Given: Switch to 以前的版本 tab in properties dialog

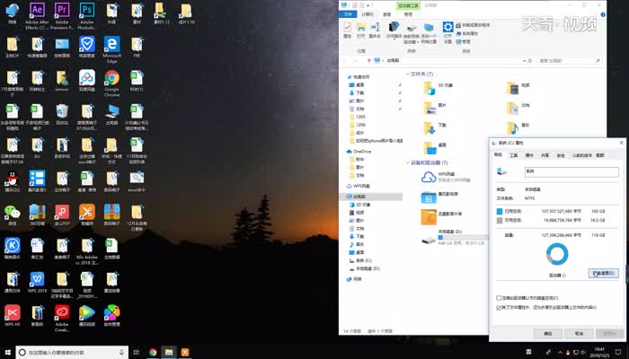Looking at the screenshot, I should click(x=580, y=155).
